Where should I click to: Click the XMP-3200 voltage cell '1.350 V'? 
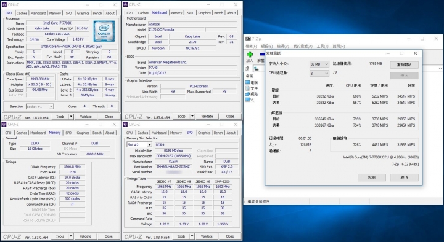(223, 224)
